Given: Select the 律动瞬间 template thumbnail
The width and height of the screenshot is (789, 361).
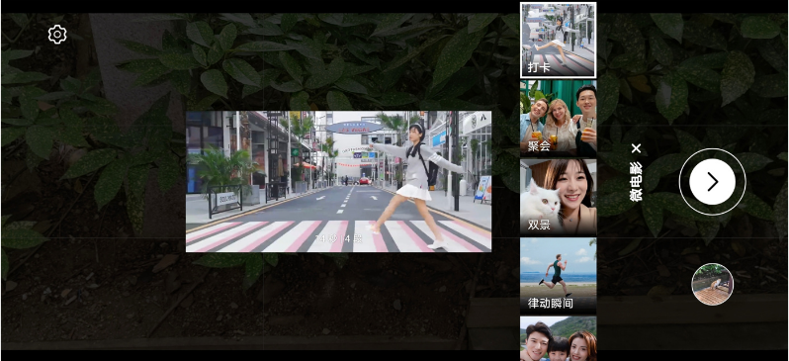Looking at the screenshot, I should click(x=558, y=275).
